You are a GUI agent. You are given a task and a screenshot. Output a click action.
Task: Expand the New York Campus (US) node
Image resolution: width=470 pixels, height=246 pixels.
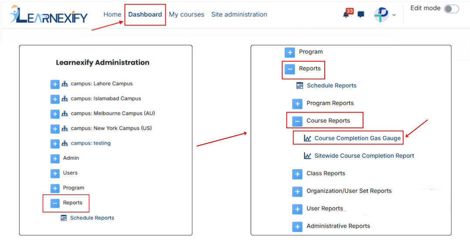(x=55, y=129)
